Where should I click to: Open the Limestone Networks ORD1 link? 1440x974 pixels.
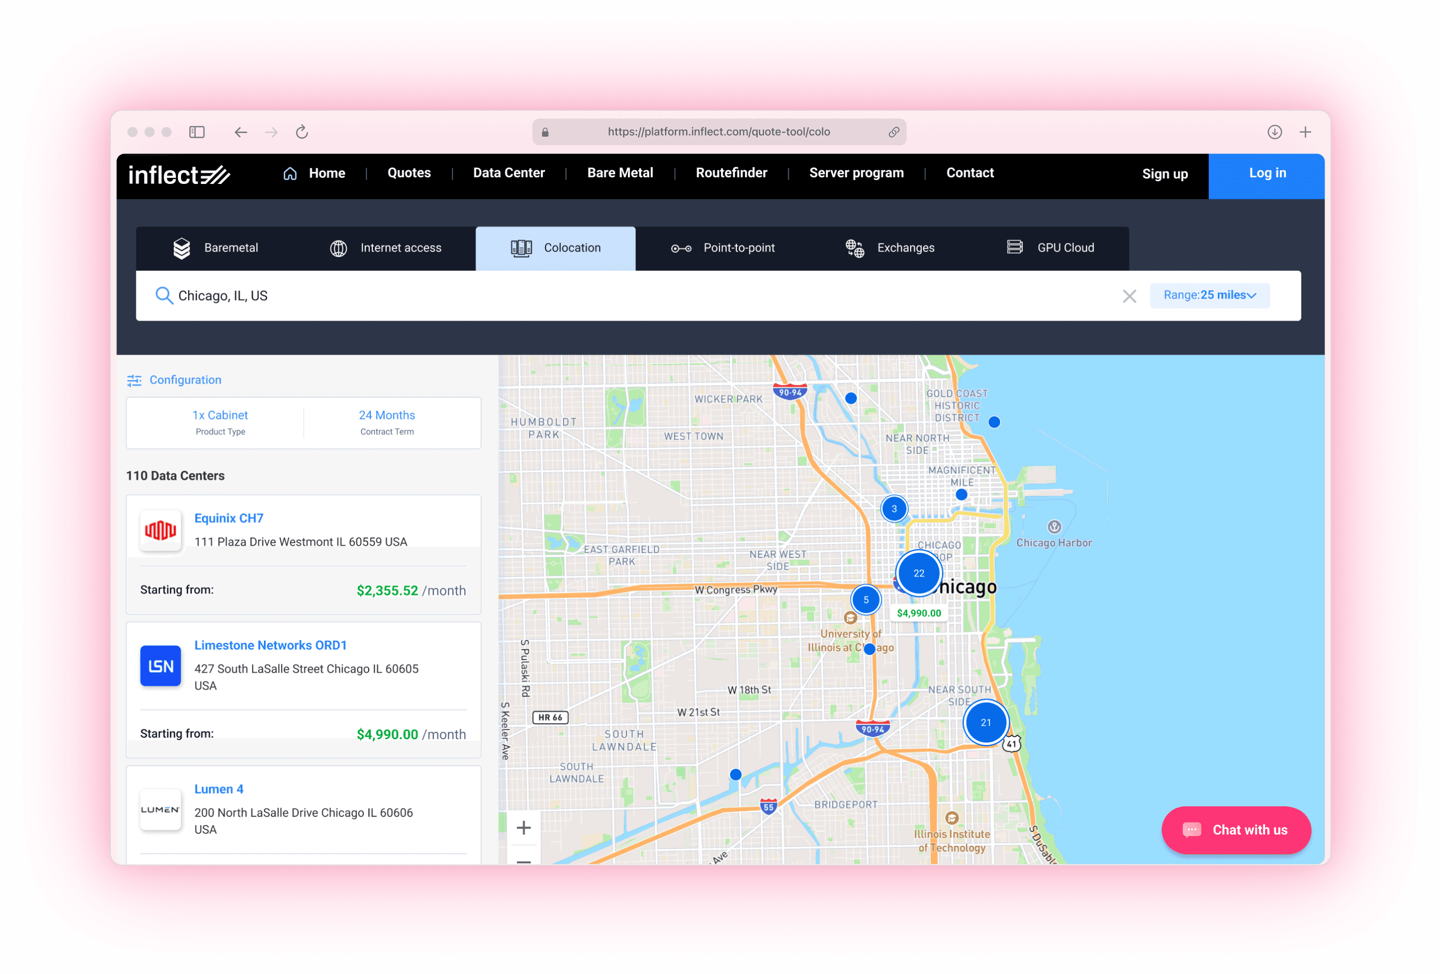(270, 645)
